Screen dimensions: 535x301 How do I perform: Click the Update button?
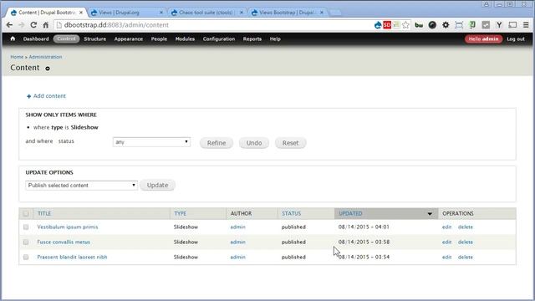158,186
